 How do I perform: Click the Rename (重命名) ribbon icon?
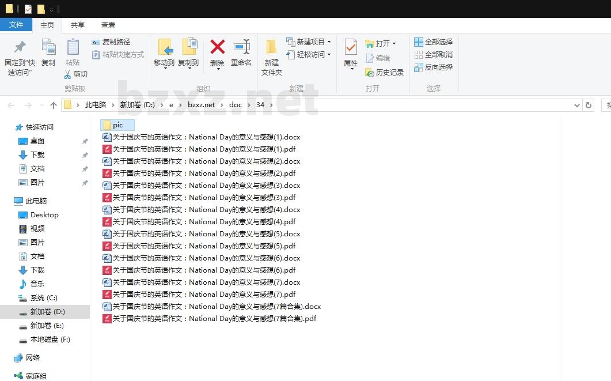pyautogui.click(x=241, y=47)
